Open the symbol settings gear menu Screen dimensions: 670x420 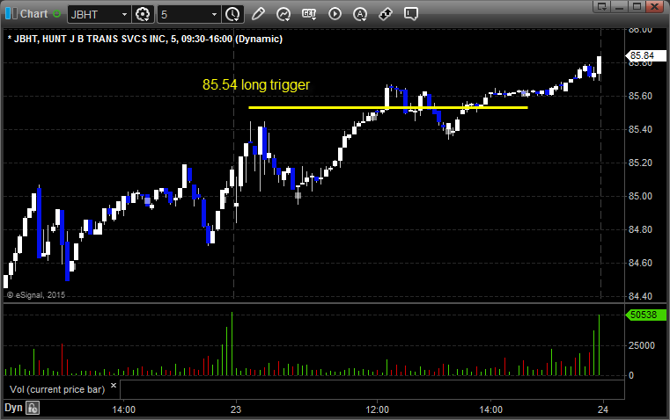(143, 14)
